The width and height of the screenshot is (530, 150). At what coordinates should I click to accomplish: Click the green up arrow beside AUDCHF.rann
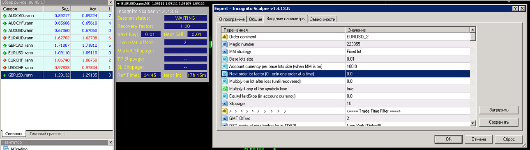click(5, 23)
